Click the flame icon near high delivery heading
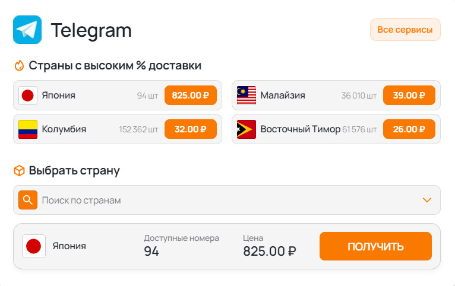This screenshot has height=286, width=455. [x=19, y=66]
